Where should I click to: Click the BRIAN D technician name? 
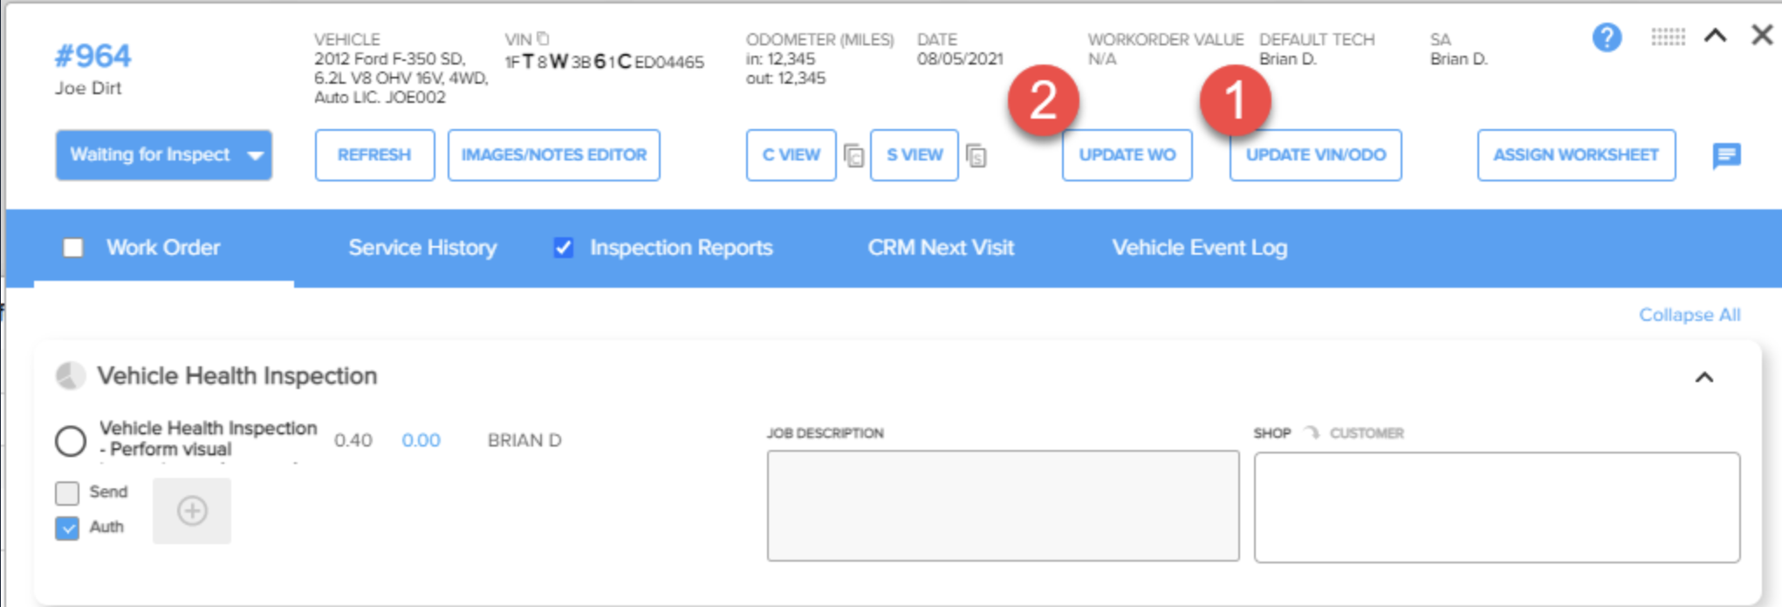click(x=524, y=440)
